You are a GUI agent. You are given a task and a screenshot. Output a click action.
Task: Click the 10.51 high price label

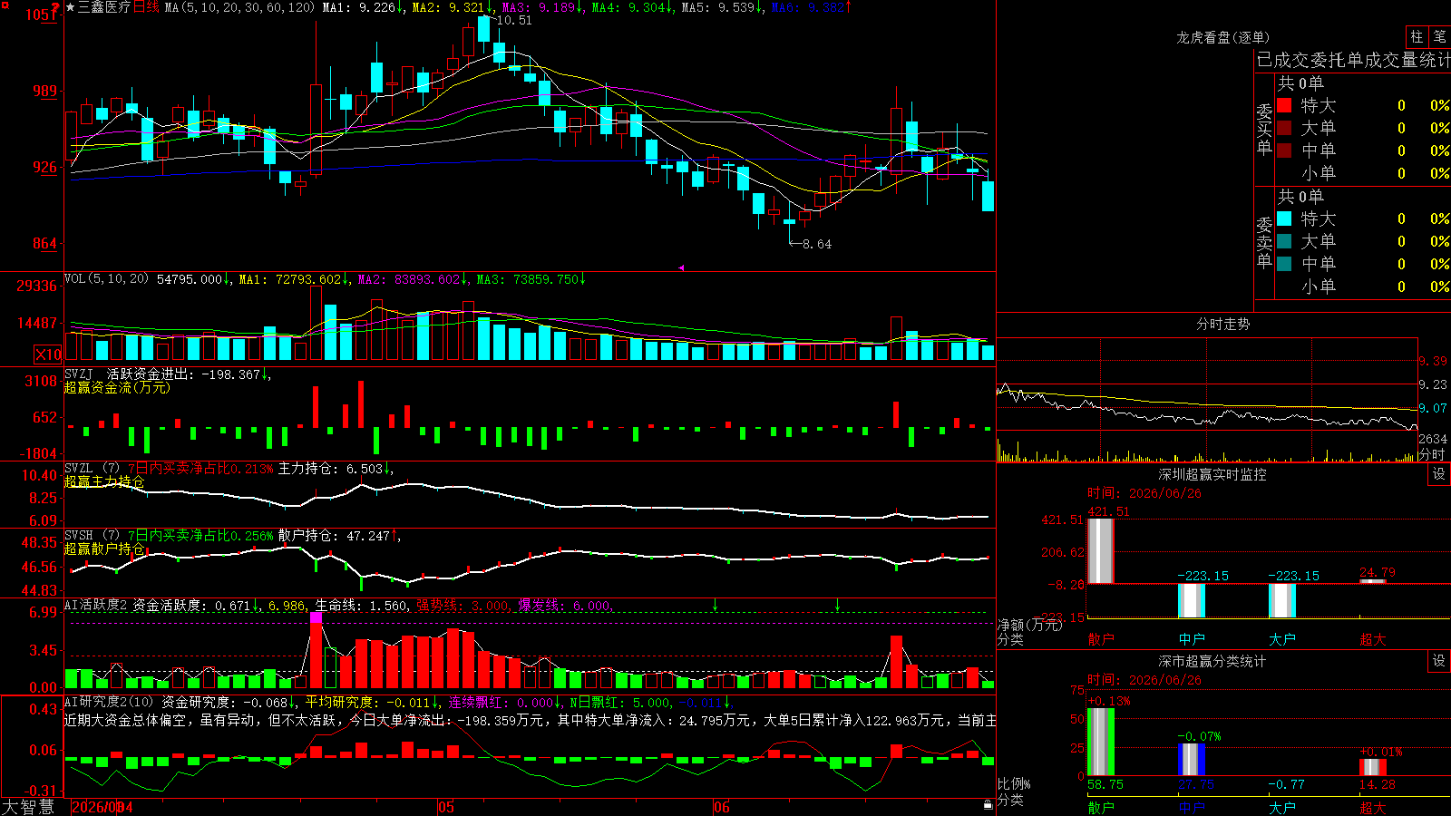pos(514,20)
